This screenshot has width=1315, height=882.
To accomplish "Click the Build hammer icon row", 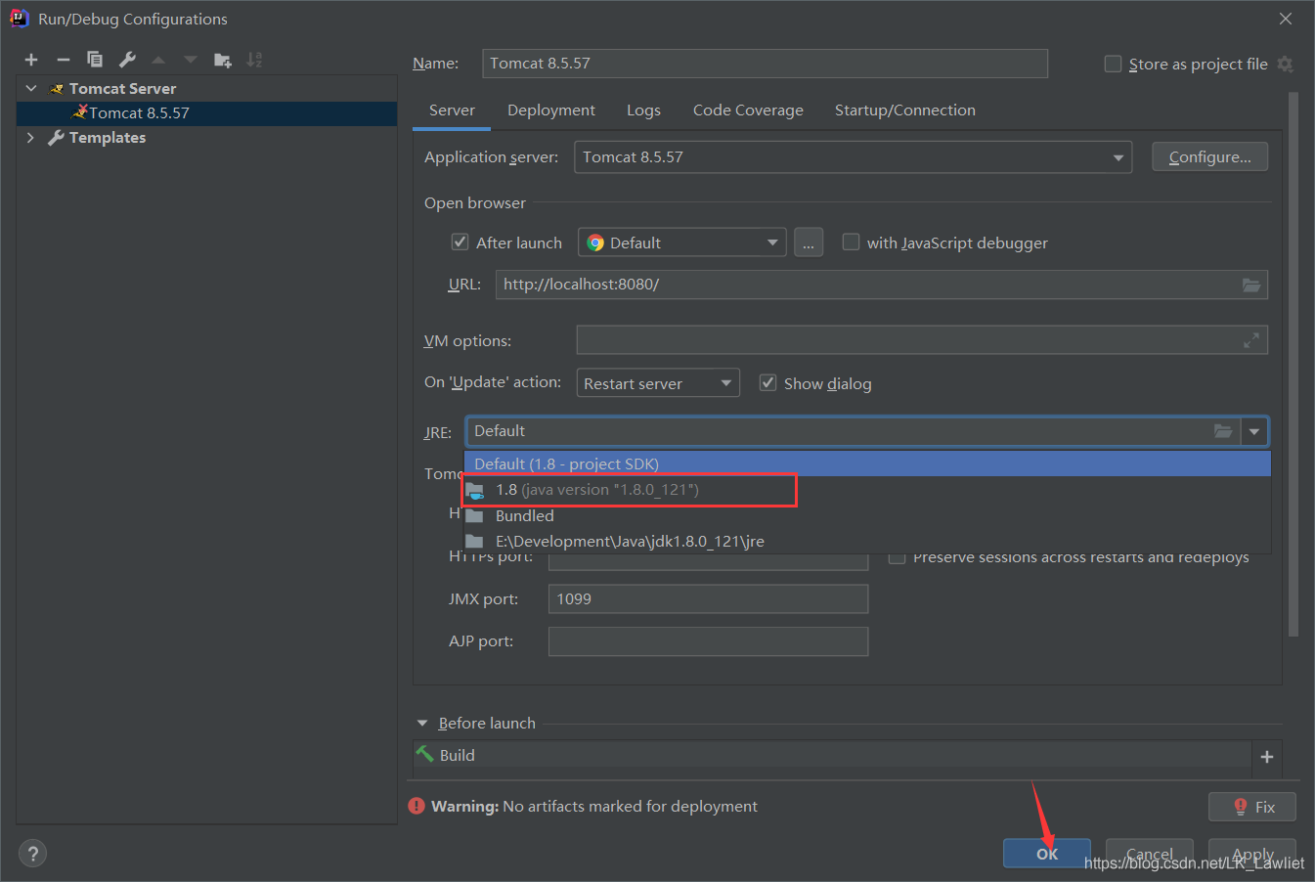I will tap(832, 756).
